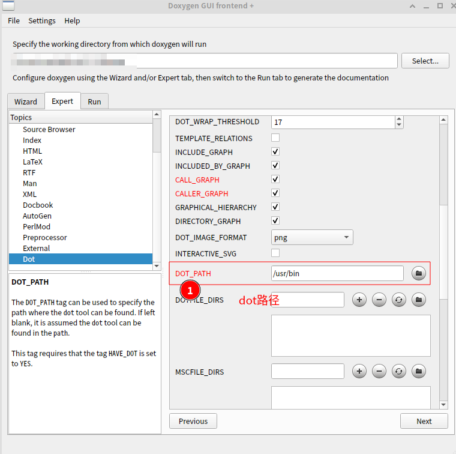Increase DOT_WRAP_THRESHOLD with up arrow
This screenshot has height=454, width=456.
[x=399, y=120]
